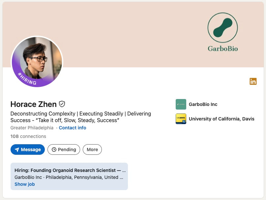
Task: Open Horace Zhen's profile photo
Action: 37,61
